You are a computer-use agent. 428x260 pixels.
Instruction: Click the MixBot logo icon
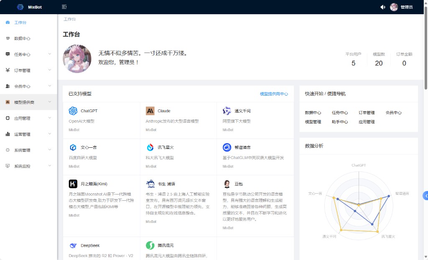click(x=20, y=7)
